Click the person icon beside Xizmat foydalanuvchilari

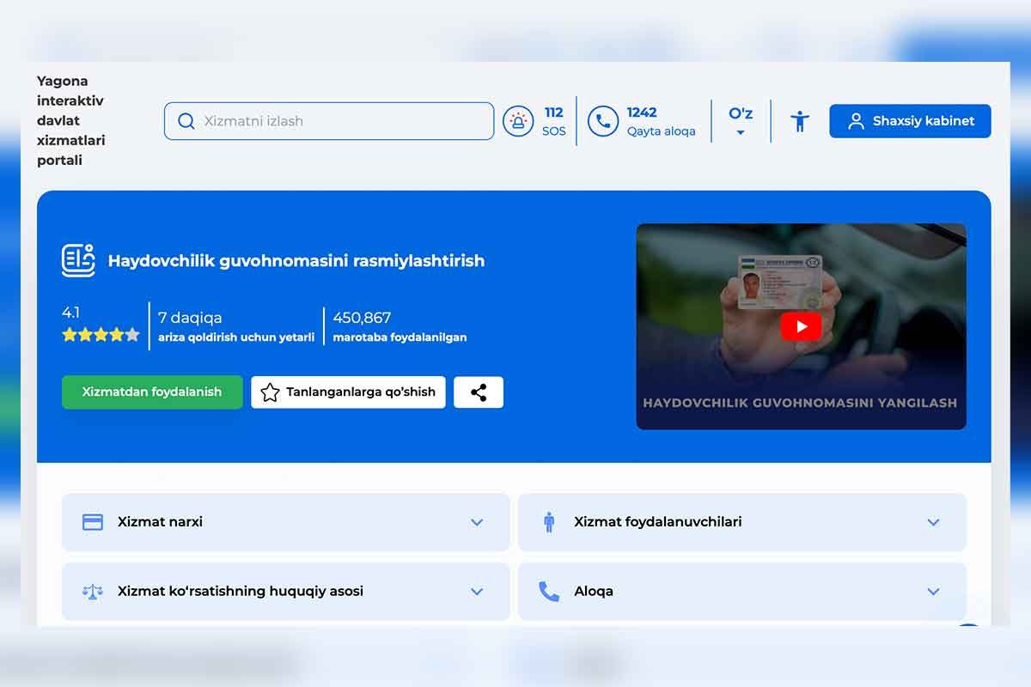[x=550, y=522]
